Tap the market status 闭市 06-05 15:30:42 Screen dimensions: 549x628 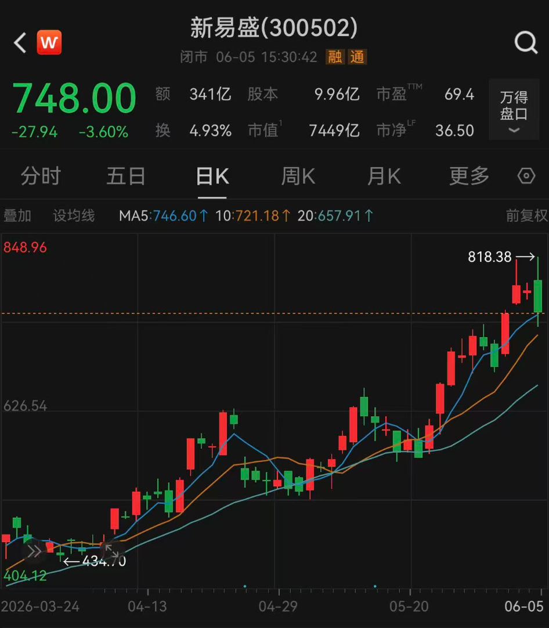tap(248, 57)
